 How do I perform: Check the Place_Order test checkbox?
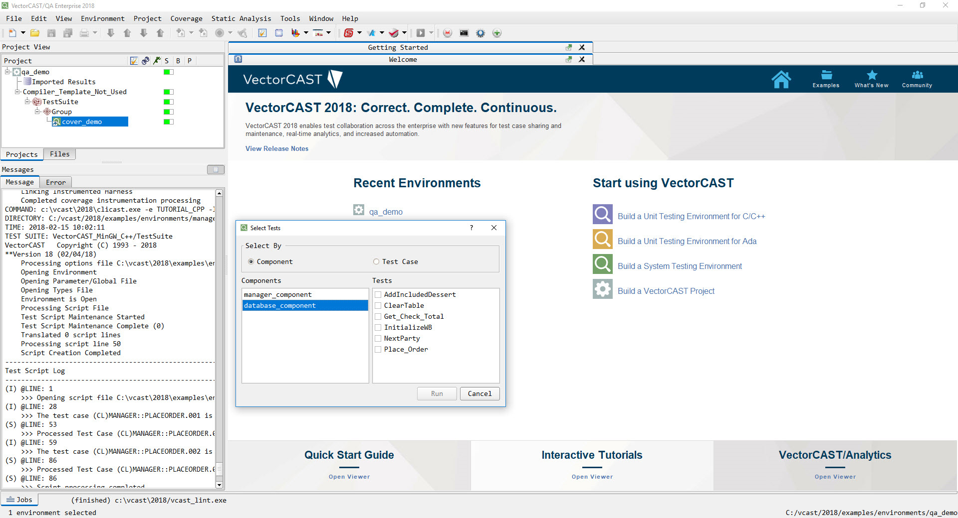pyautogui.click(x=378, y=349)
